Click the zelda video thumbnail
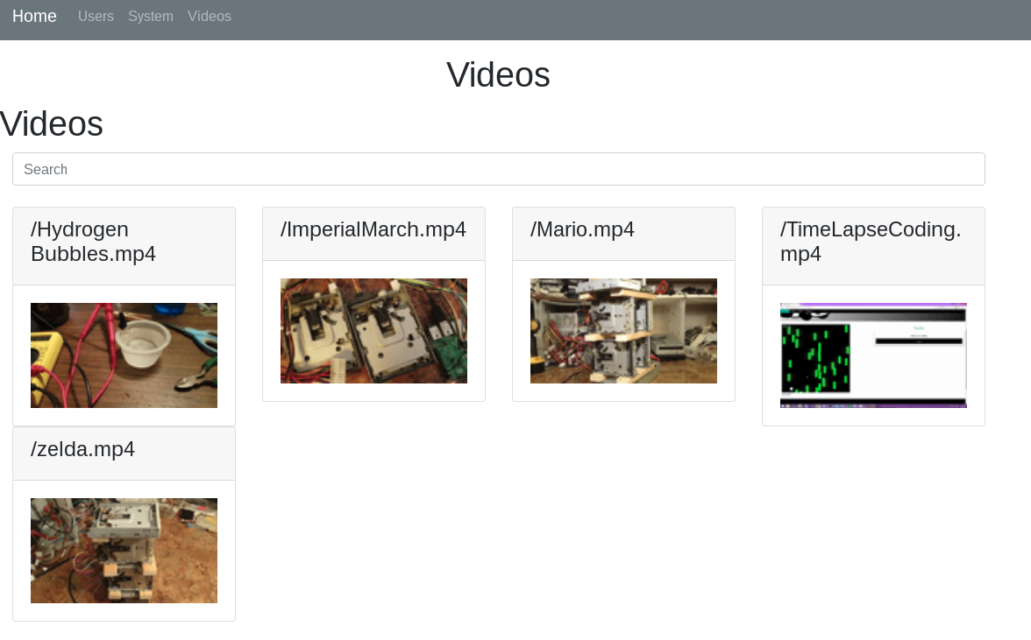The image size is (1031, 640). pyautogui.click(x=124, y=551)
